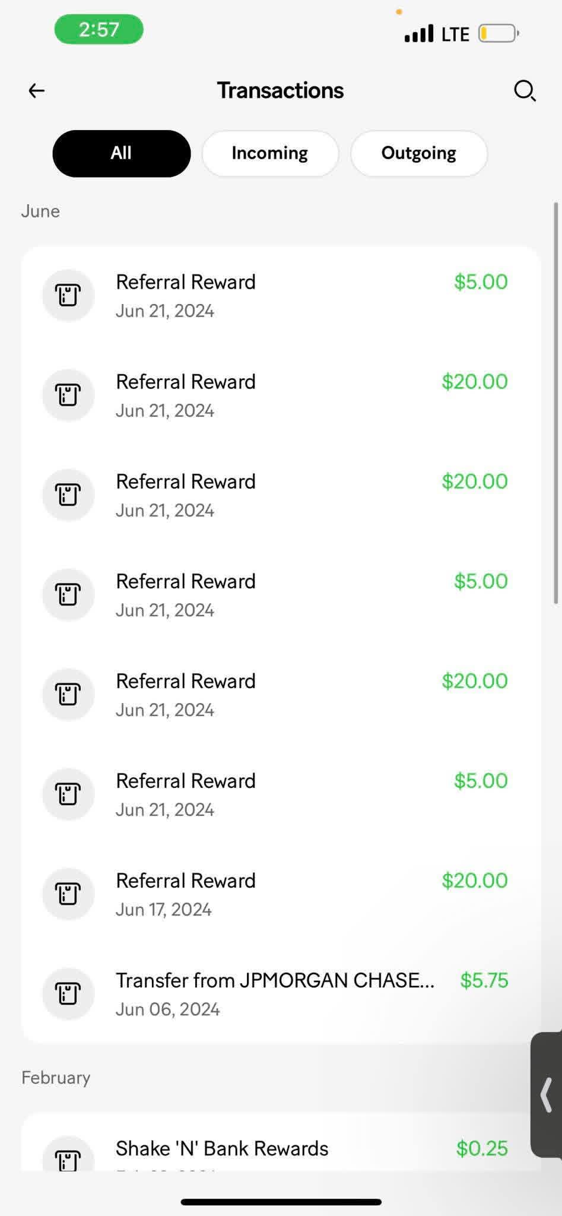Click the vertical scrollbar on the right
Screen dimensions: 562x1216
click(x=556, y=404)
